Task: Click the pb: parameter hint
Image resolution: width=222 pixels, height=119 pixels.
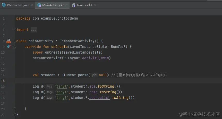Action: point(95,75)
